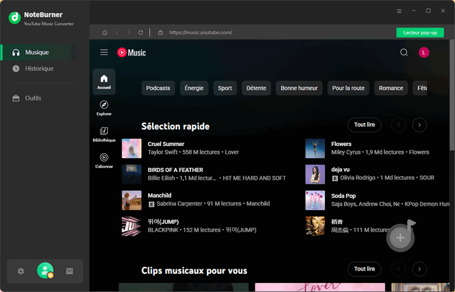Click the Clips musicaux pour vous heading
Screen dimensions: 455x292
pyautogui.click(x=194, y=271)
